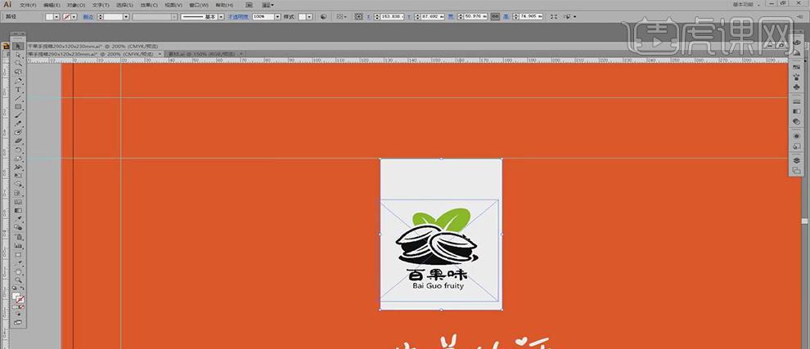Open the arrange documents dropdown in menu bar
Screen dimensions: 810x349
[x=268, y=5]
